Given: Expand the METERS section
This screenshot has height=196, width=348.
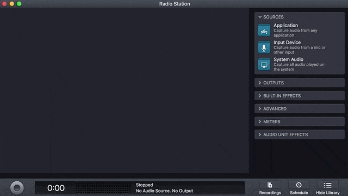Looking at the screenshot, I should click(300, 121).
